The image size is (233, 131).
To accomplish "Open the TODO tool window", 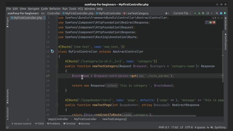I will 39,124.
